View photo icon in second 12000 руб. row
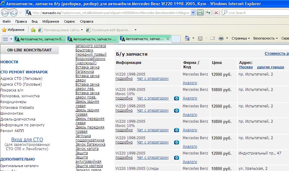Screen dimensions: 289x171 pos(177,110)
